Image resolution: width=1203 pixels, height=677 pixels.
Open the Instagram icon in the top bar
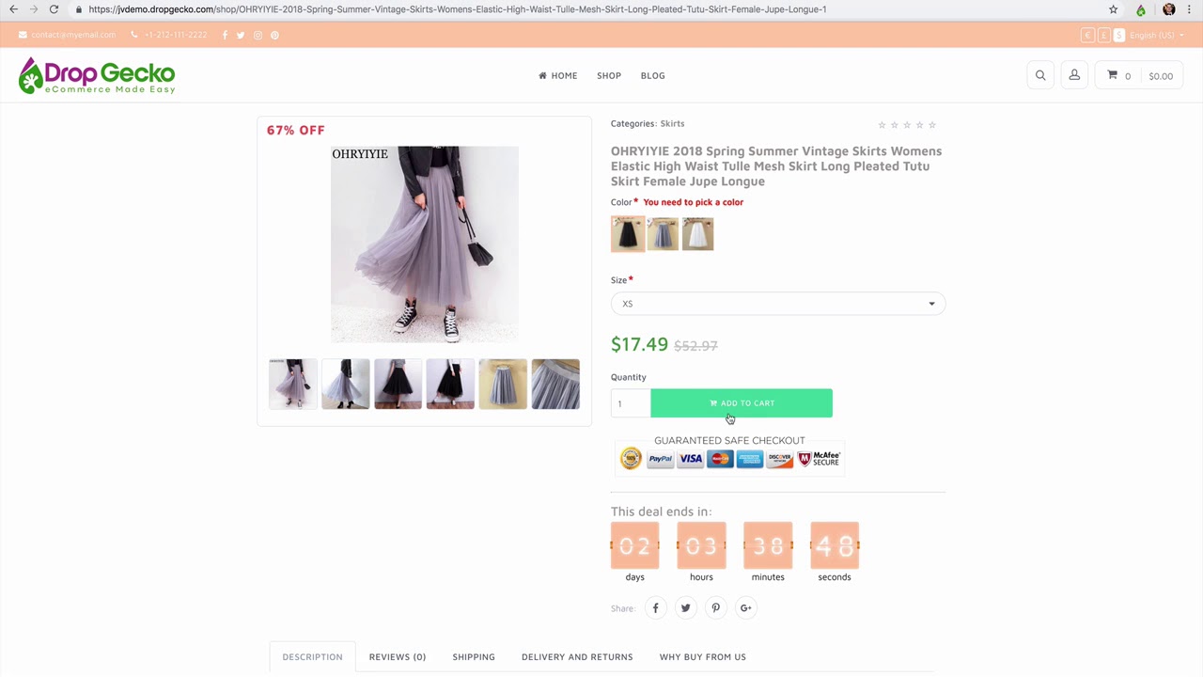point(258,35)
